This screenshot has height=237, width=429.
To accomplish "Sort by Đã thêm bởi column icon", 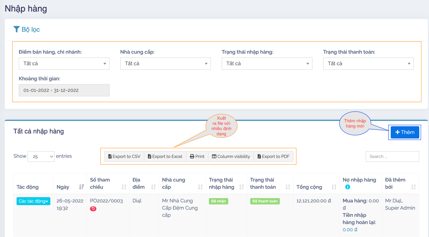I will (413, 187).
